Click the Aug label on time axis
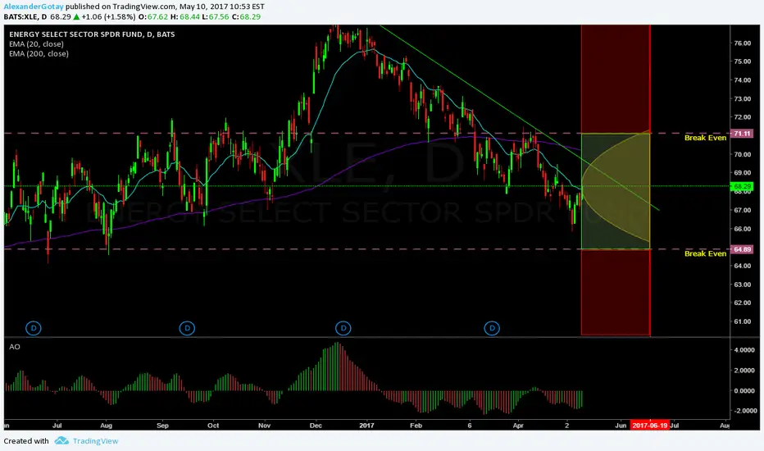The height and width of the screenshot is (451, 764). pos(106,425)
